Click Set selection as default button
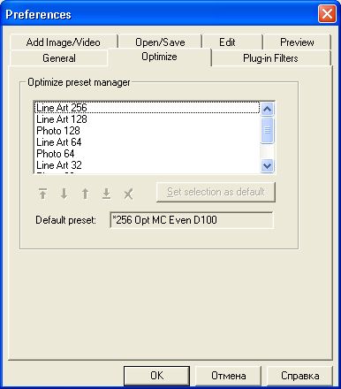This screenshot has height=389, width=341. (216, 192)
